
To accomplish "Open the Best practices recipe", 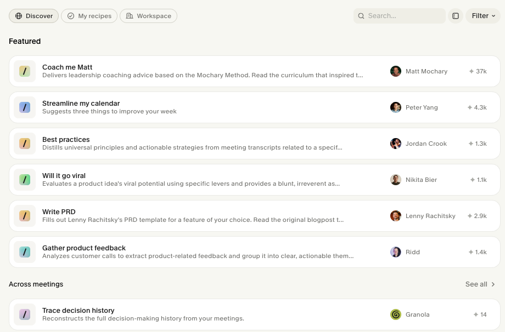I will click(x=66, y=140).
